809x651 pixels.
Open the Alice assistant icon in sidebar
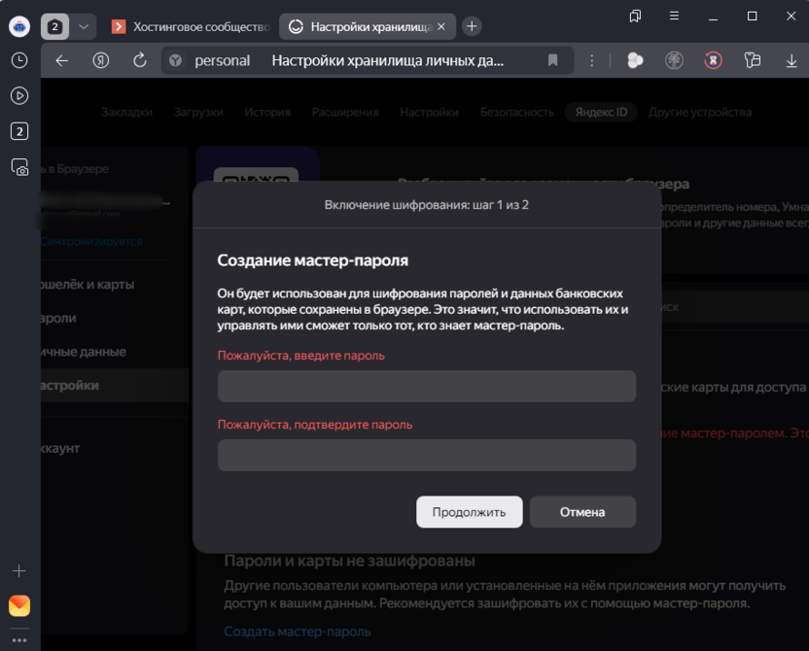(x=19, y=26)
